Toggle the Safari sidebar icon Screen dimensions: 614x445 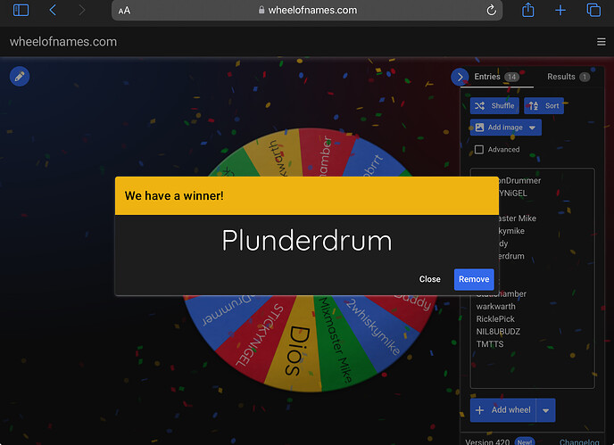(x=21, y=10)
